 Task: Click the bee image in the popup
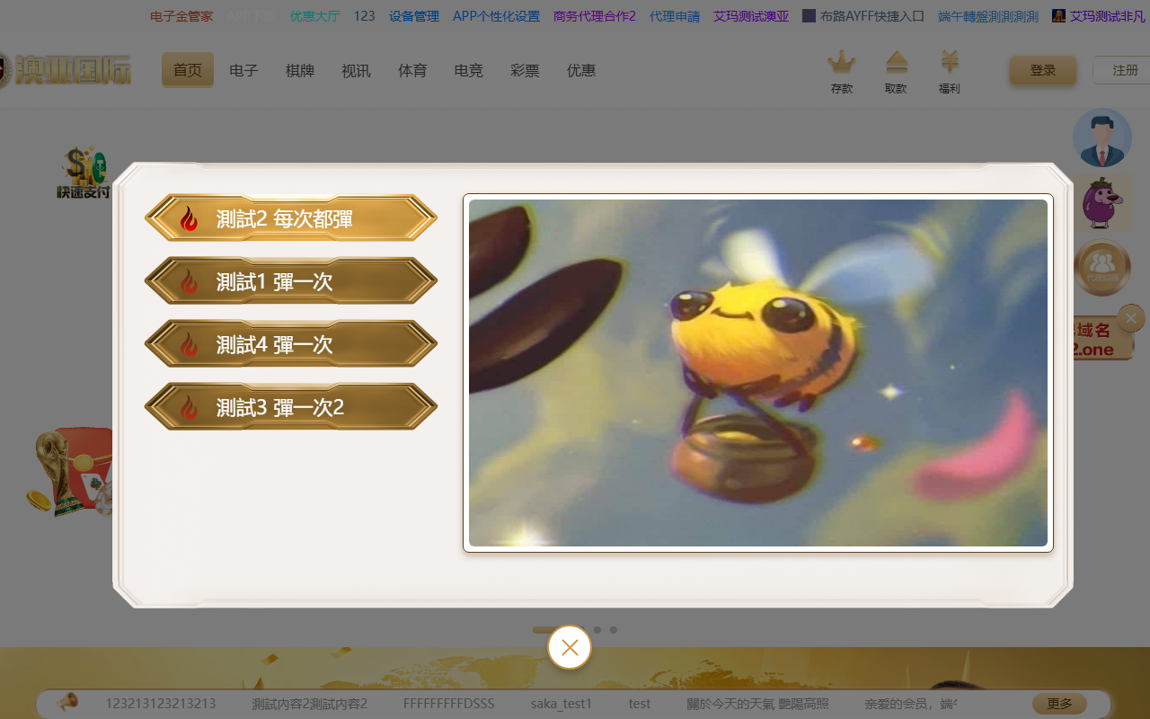coord(758,373)
